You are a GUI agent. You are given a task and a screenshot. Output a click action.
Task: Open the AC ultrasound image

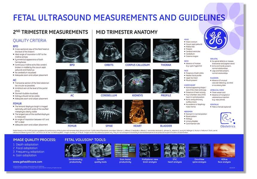(x=72, y=81)
